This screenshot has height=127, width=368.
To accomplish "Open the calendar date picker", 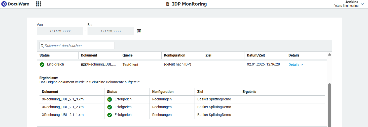I will pyautogui.click(x=139, y=31).
